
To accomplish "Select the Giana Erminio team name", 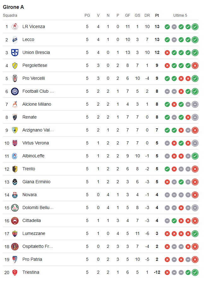I will 36,182.
